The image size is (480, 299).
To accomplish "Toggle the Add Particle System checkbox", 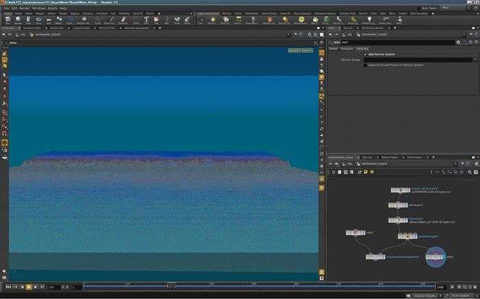I will [365, 54].
